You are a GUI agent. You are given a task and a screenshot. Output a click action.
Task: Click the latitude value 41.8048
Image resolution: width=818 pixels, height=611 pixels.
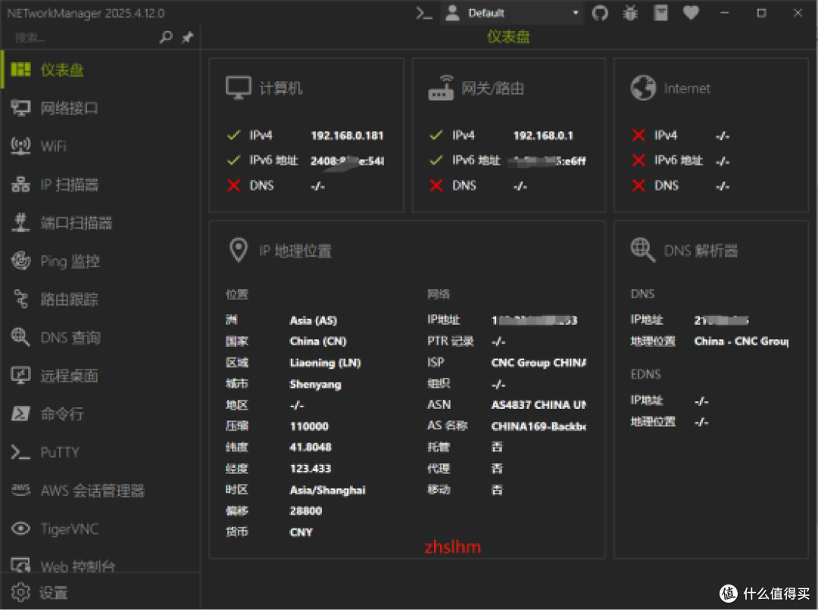(311, 447)
